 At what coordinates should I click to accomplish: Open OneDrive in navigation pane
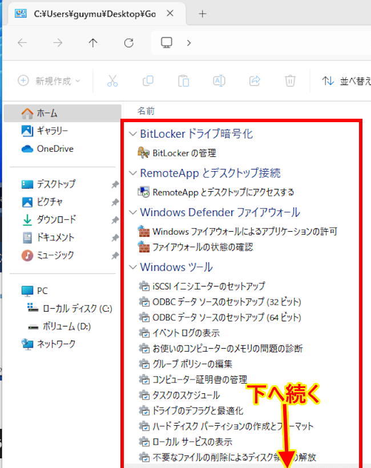[x=47, y=148]
